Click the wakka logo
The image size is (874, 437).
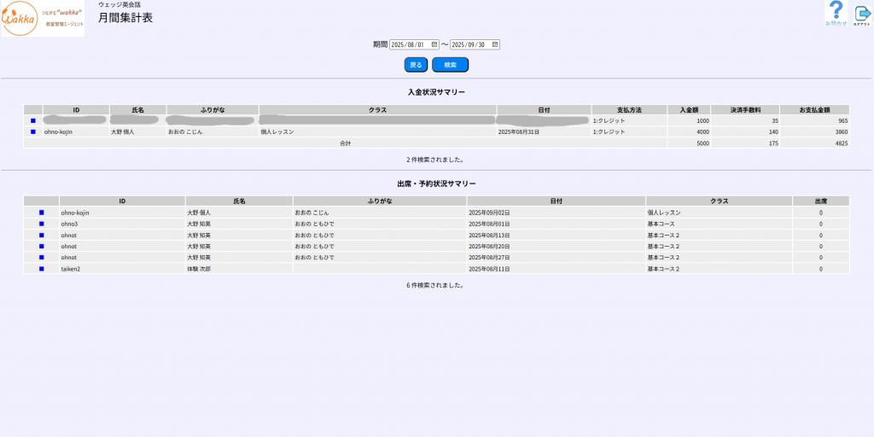[x=43, y=19]
